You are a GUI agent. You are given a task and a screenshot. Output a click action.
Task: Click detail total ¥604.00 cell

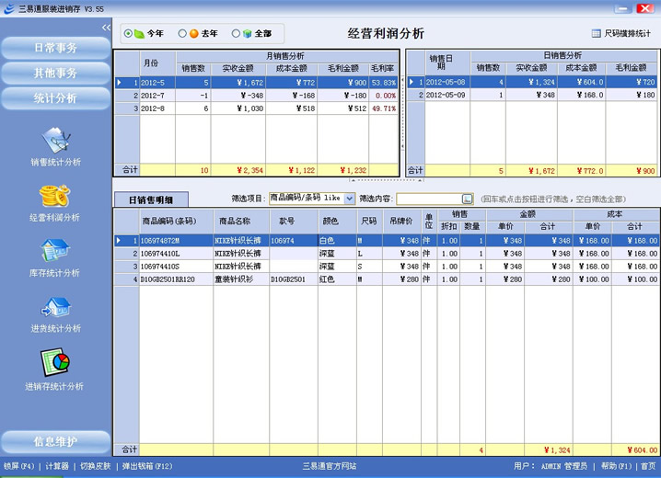point(635,450)
